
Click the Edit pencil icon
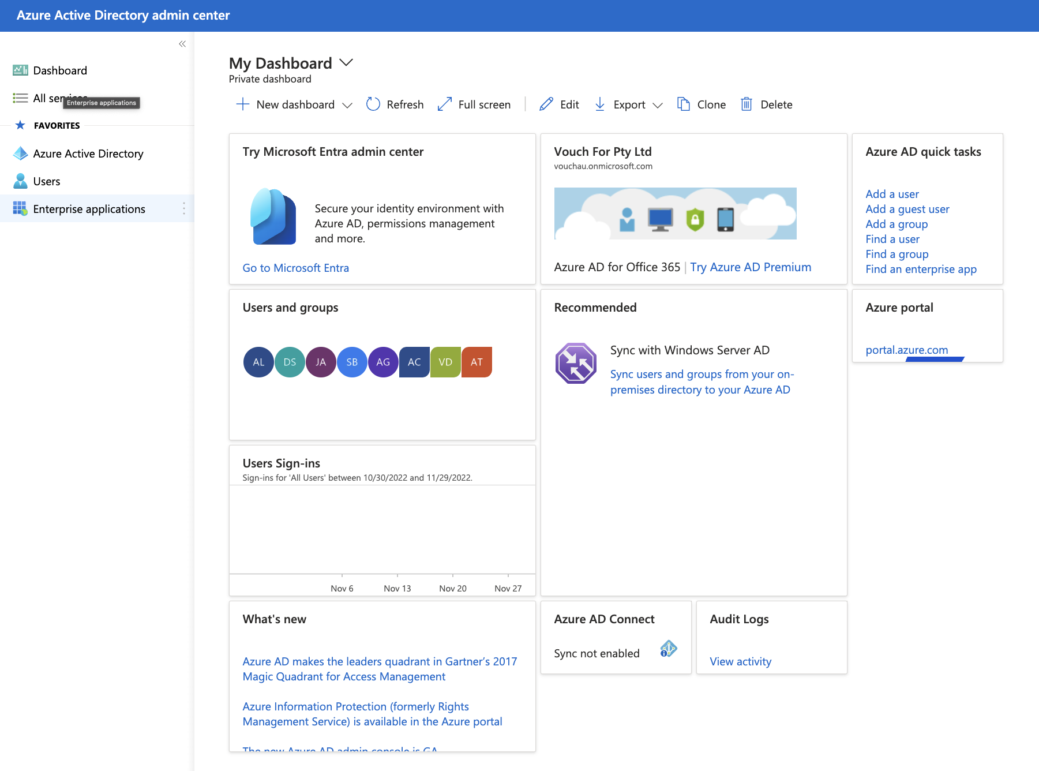pyautogui.click(x=546, y=104)
